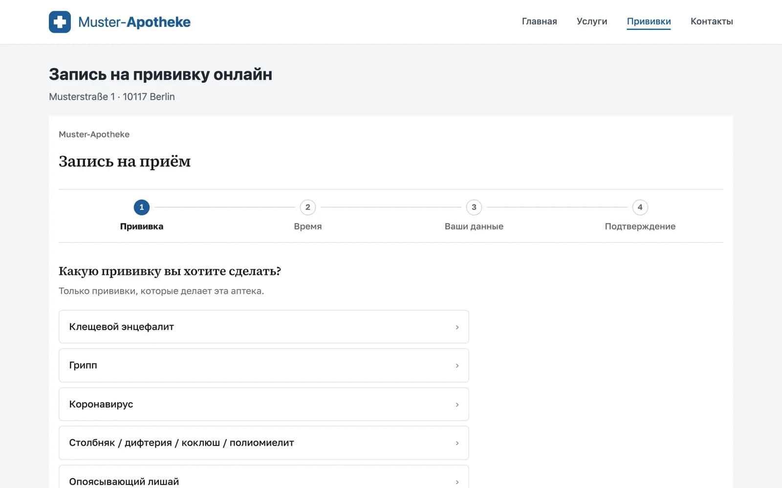Click the address Musterstraße 1 · 10117 Berlin
The image size is (782, 488).
coord(112,97)
